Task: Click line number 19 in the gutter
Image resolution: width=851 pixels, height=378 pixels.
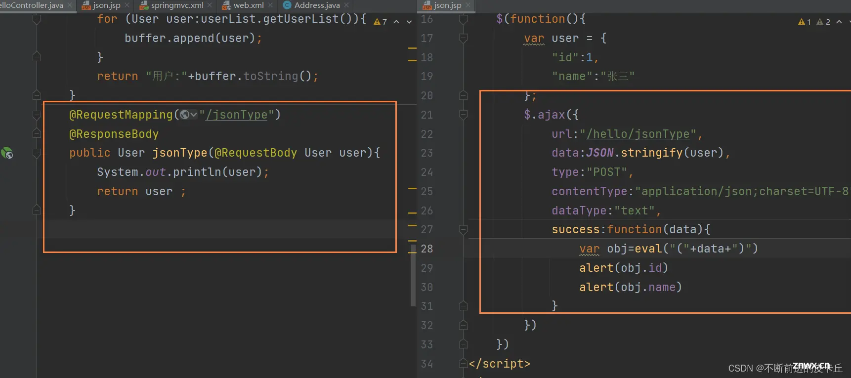Action: pos(427,77)
